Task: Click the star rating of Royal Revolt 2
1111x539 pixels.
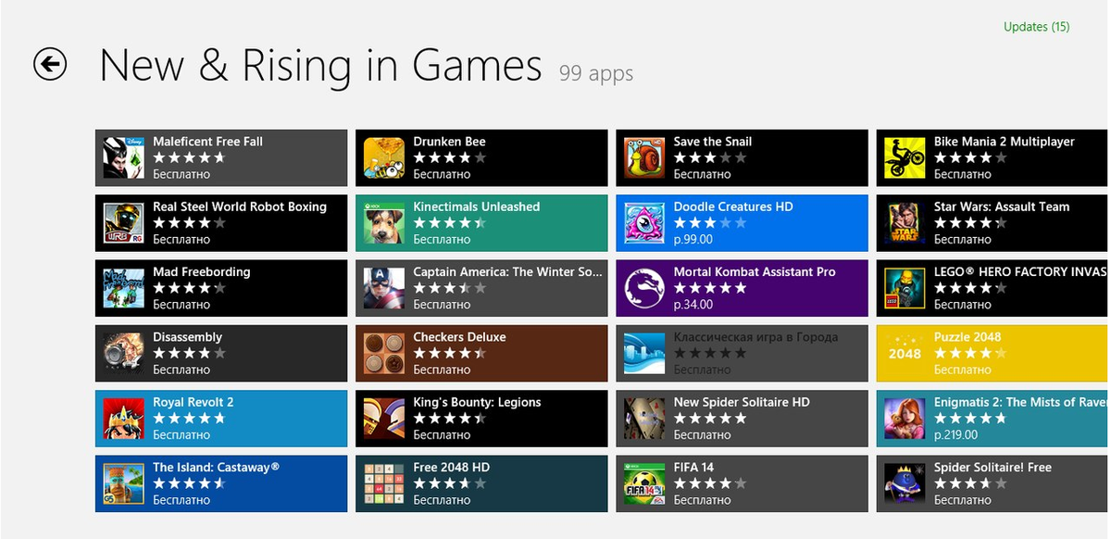Action: (x=189, y=419)
